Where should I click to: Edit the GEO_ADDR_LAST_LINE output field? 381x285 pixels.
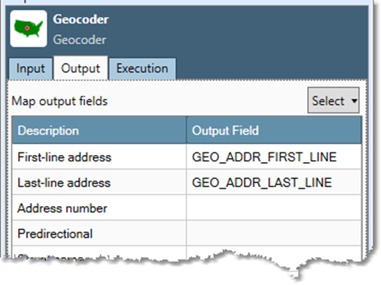pyautogui.click(x=274, y=182)
